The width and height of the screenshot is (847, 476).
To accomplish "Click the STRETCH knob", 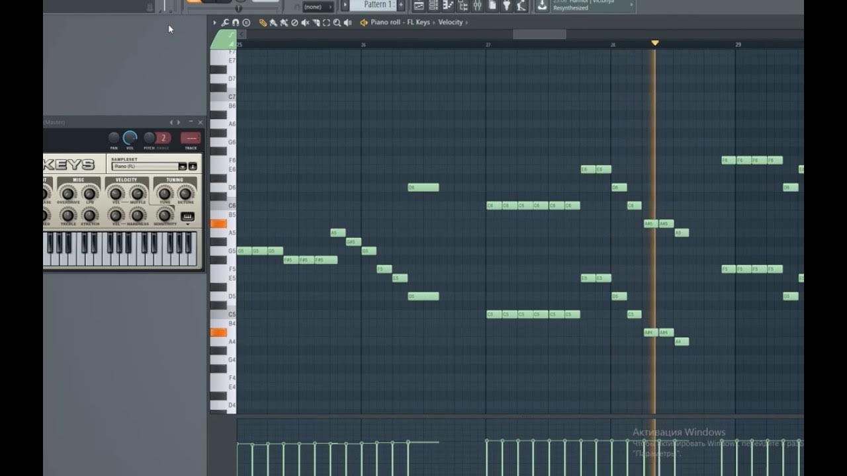I will pos(89,216).
